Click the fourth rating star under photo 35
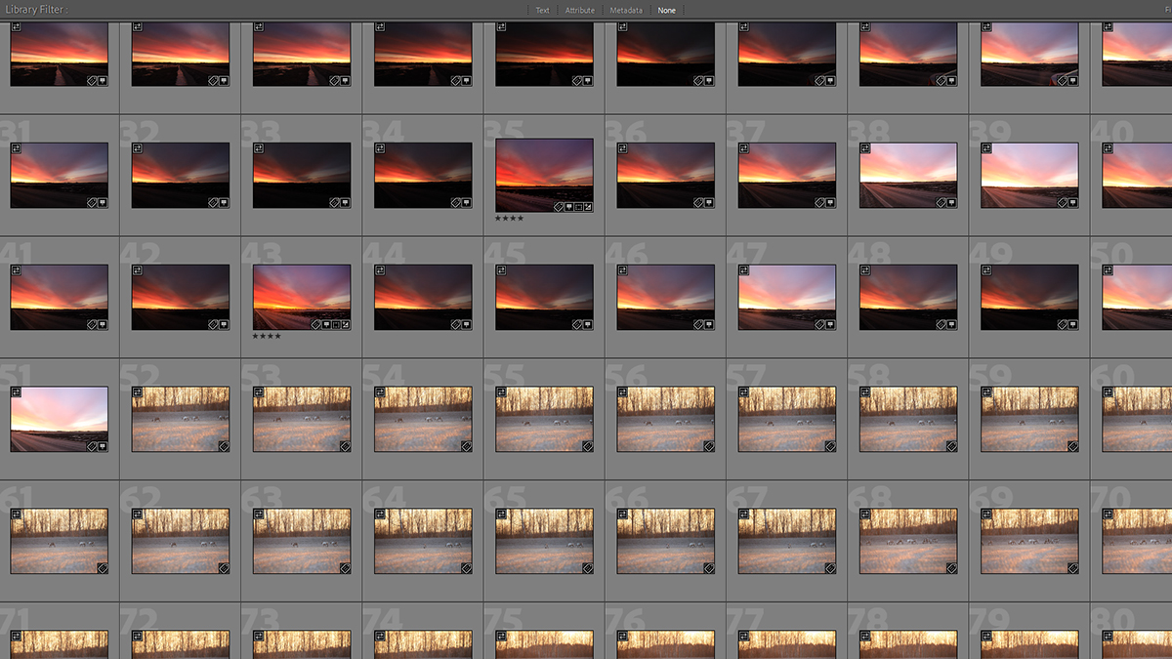1172x659 pixels. click(521, 218)
